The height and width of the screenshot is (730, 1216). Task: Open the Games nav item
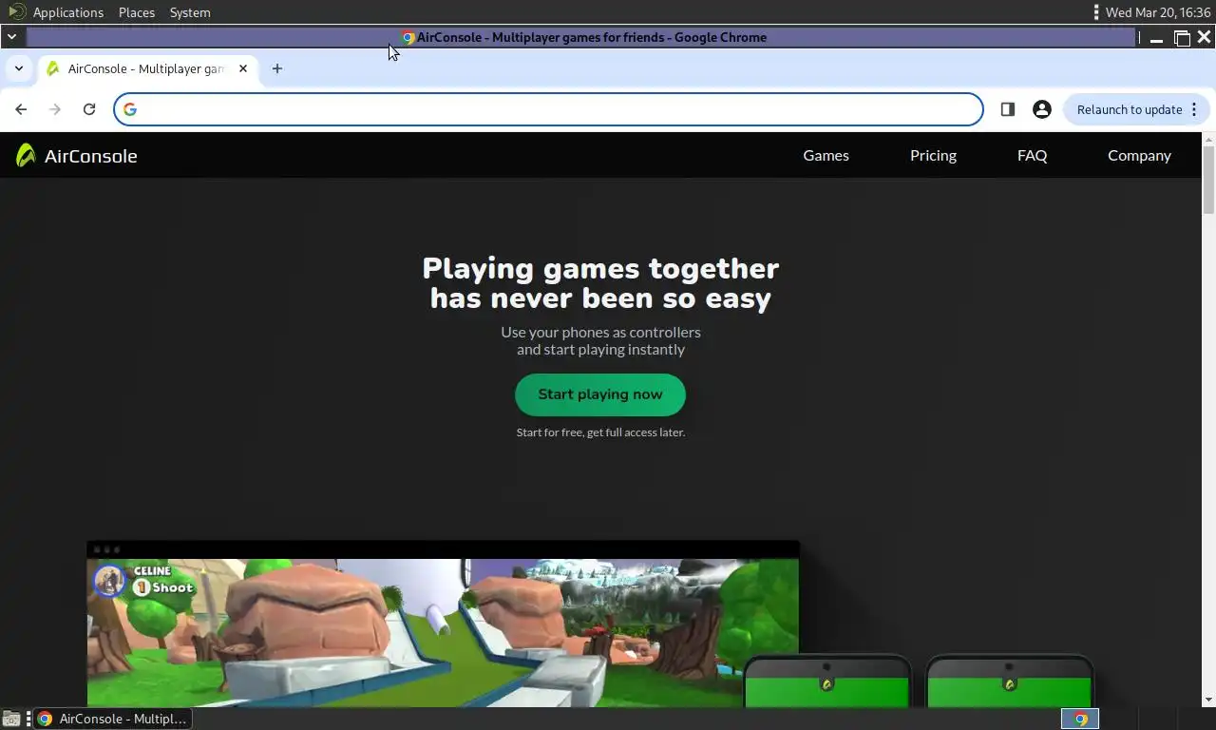coord(826,155)
